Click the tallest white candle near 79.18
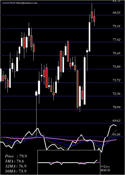 point(89,37)
